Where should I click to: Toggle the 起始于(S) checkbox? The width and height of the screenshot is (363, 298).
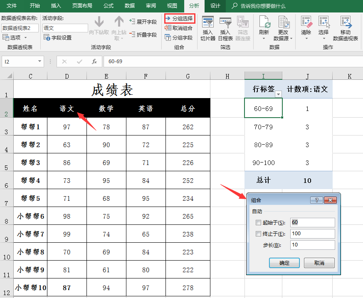258,223
